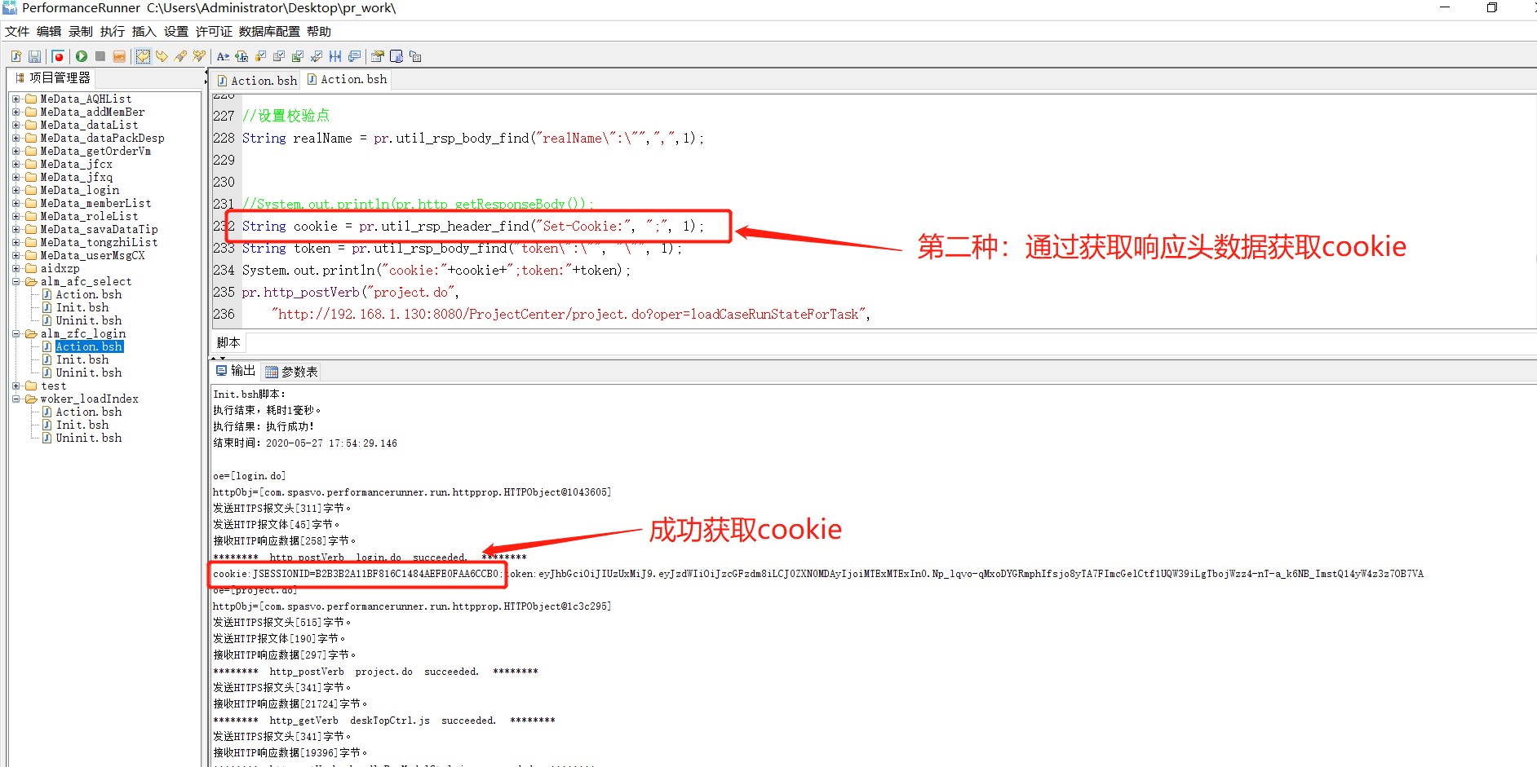
Task: Open Init.bsh under alm_afc_select
Action: pos(82,308)
